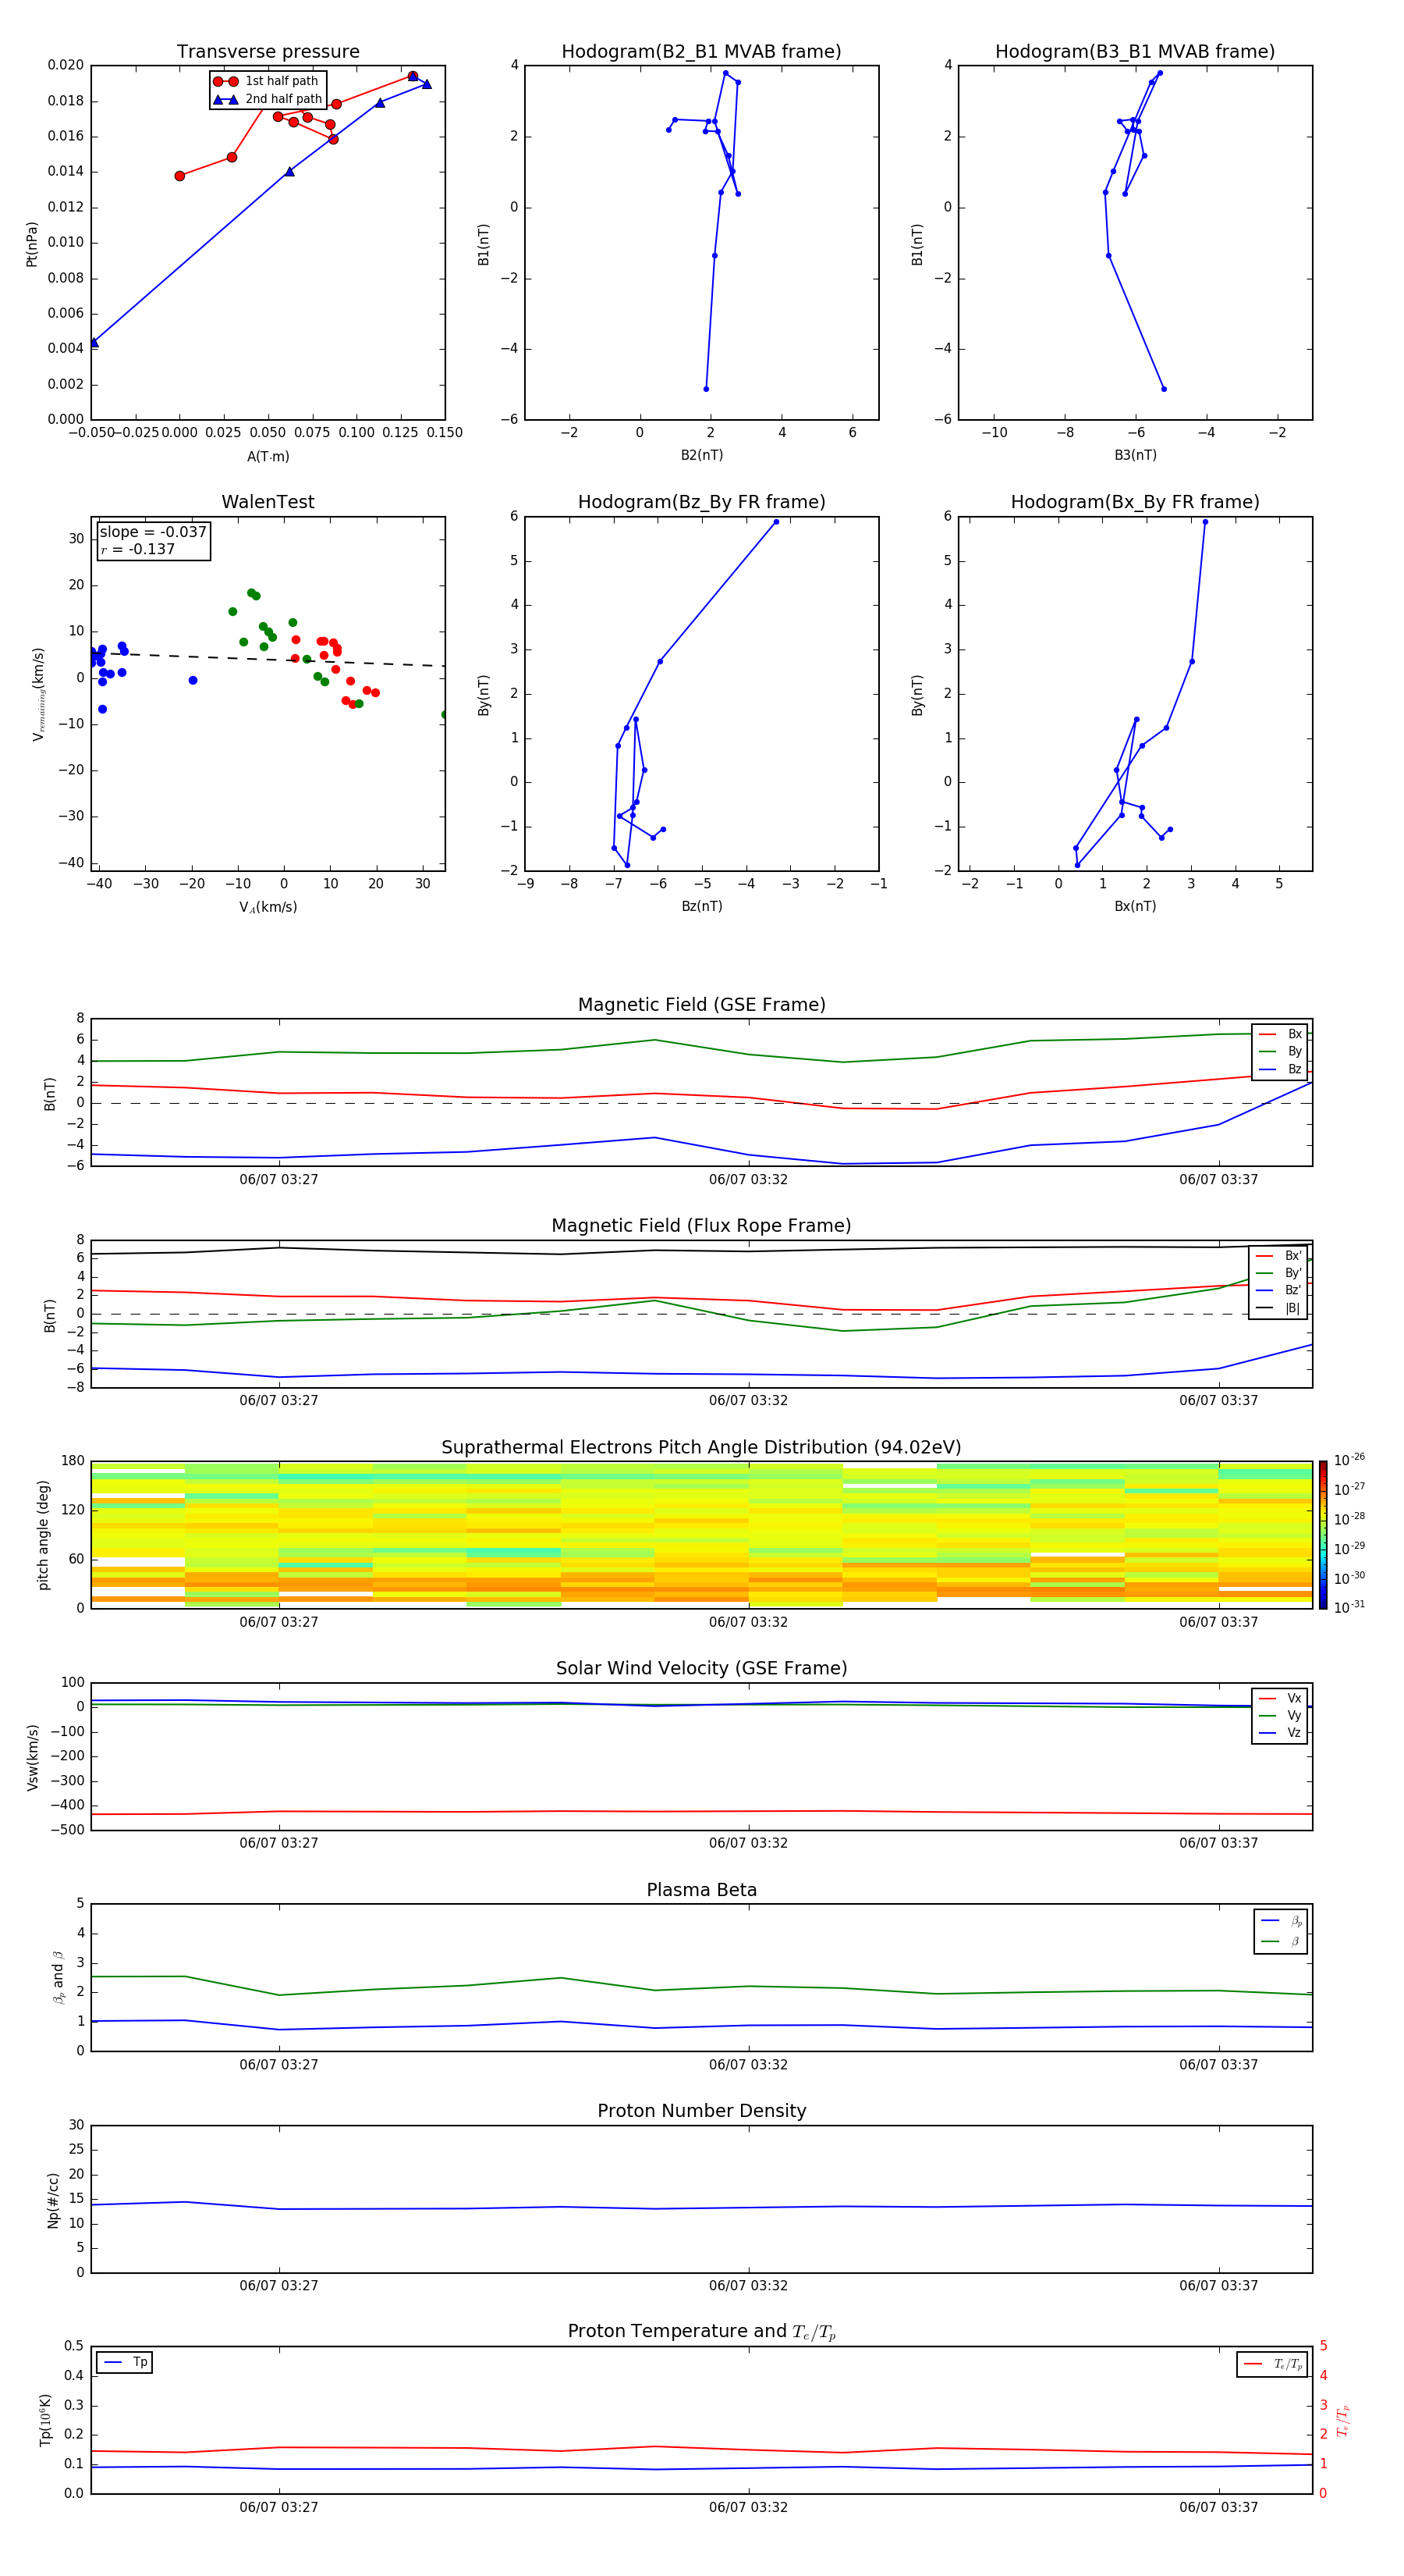Viewport: 1404px width, 2576px height.
Task: Click "06/07 03:32" under the Proton Temperature plot
Action: coord(749,2507)
